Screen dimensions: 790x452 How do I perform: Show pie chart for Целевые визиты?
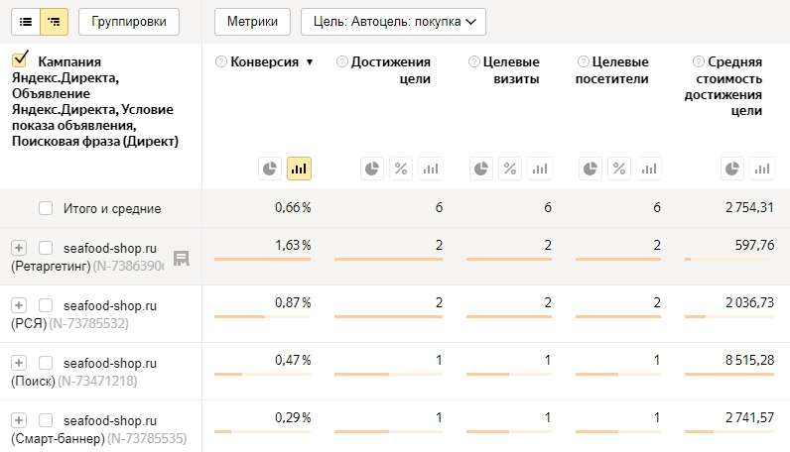(x=480, y=169)
